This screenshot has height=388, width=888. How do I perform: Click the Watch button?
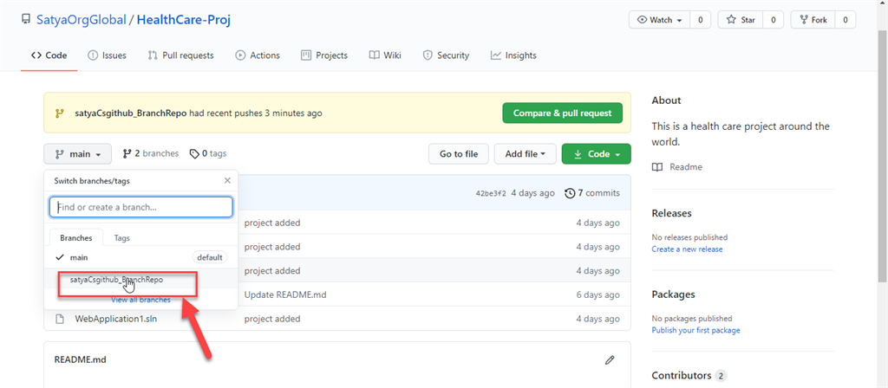point(659,20)
